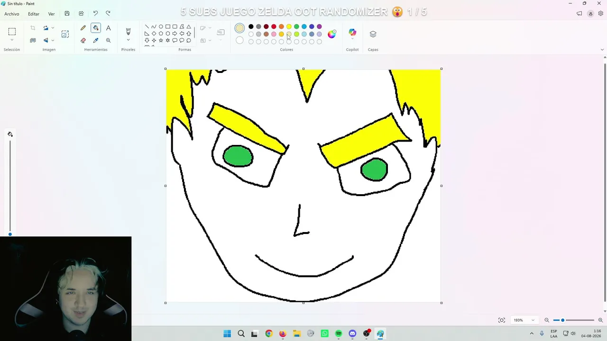Show hidden system tray icons
Viewport: 607px width, 341px height.
coord(532,333)
